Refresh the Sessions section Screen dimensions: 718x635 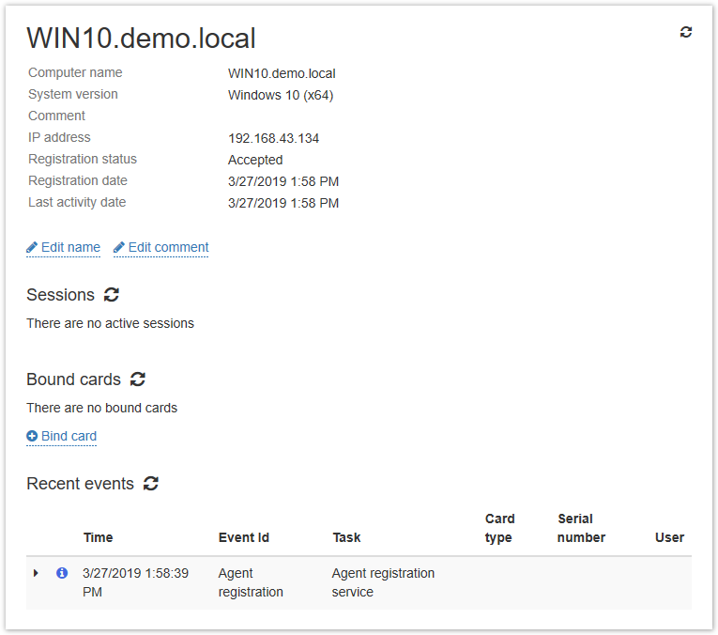click(112, 295)
